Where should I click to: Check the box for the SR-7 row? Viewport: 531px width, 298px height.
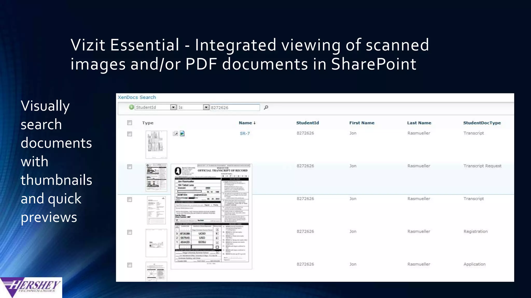coord(130,134)
